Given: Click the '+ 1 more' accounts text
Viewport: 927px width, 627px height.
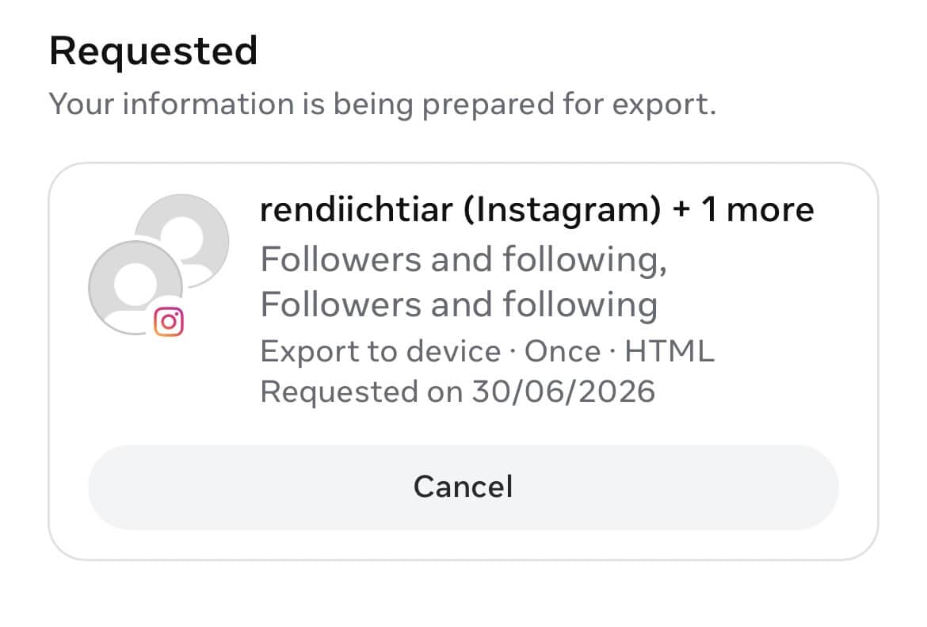Looking at the screenshot, I should tap(743, 209).
